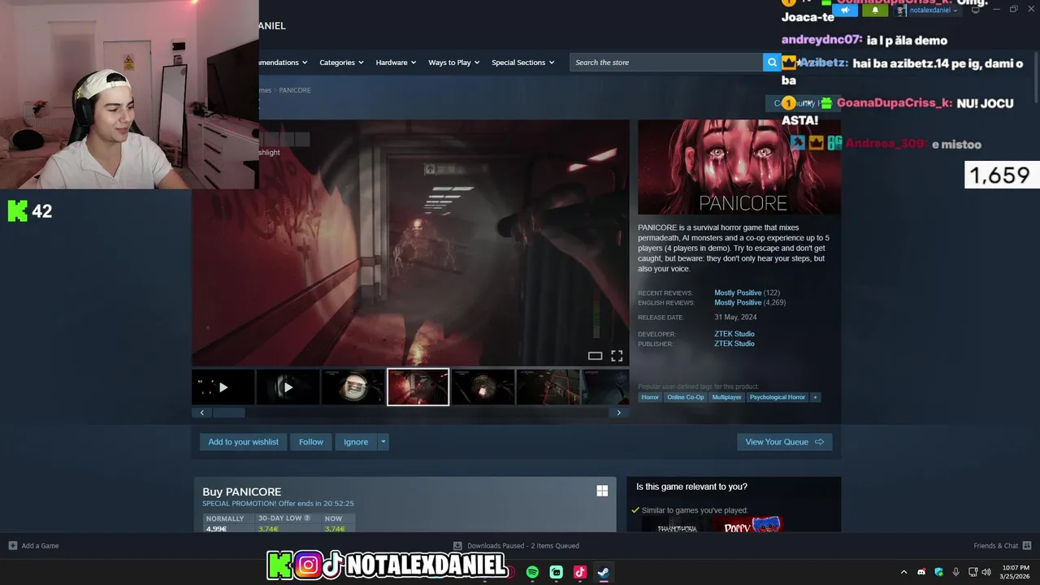Select the fifth screenshot thumbnail
This screenshot has width=1040, height=585.
point(483,388)
